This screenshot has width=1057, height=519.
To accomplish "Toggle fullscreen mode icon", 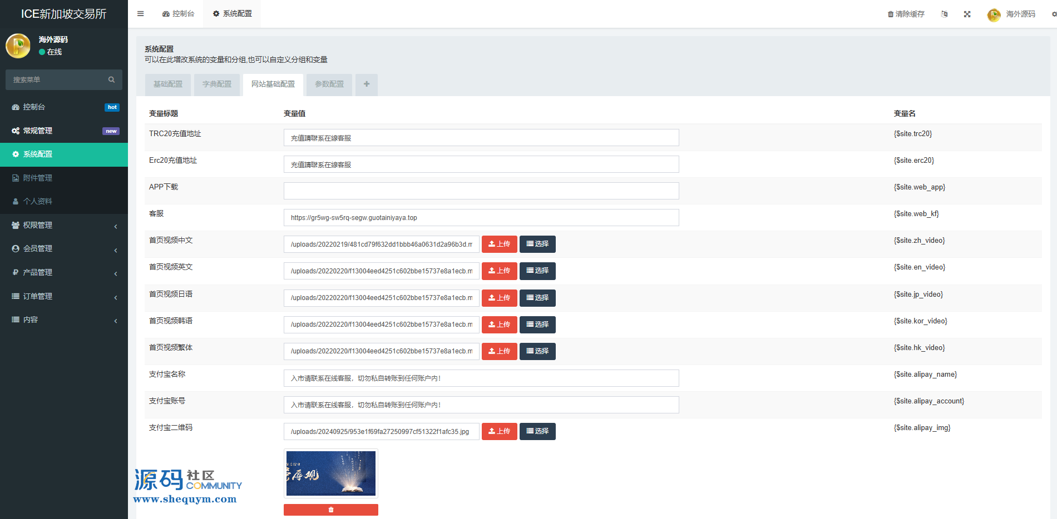I will (x=967, y=14).
